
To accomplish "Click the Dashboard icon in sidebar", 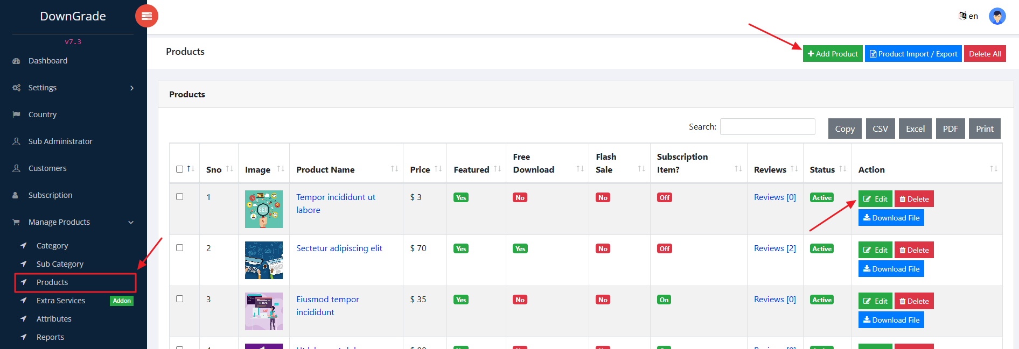I will click(x=16, y=61).
